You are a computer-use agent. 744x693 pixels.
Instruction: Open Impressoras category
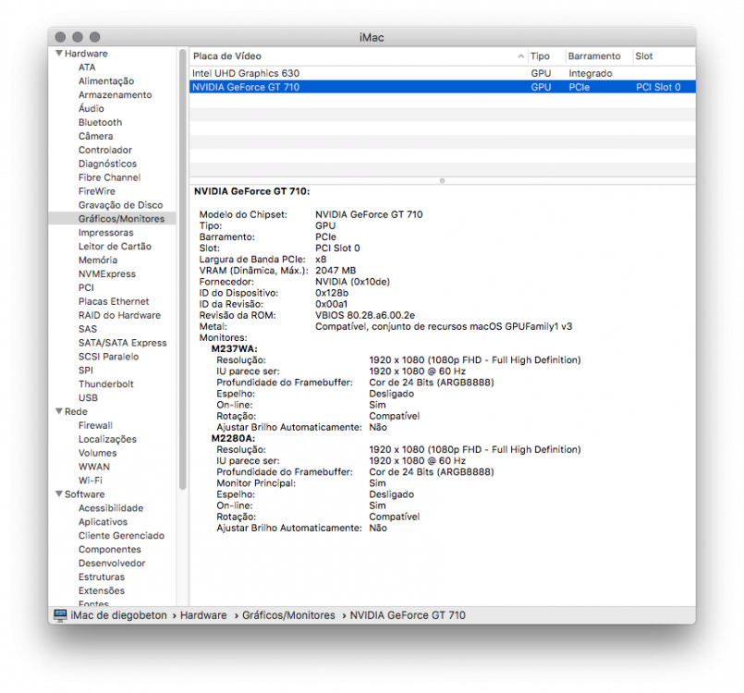(x=105, y=233)
